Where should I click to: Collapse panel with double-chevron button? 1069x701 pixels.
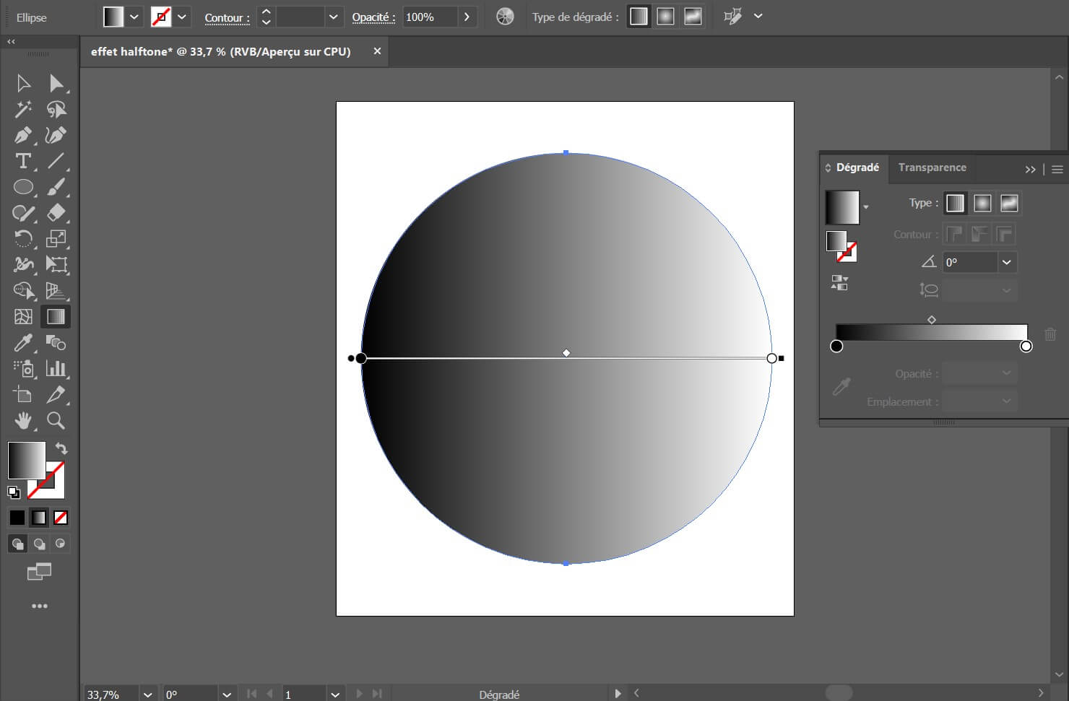click(x=1031, y=170)
